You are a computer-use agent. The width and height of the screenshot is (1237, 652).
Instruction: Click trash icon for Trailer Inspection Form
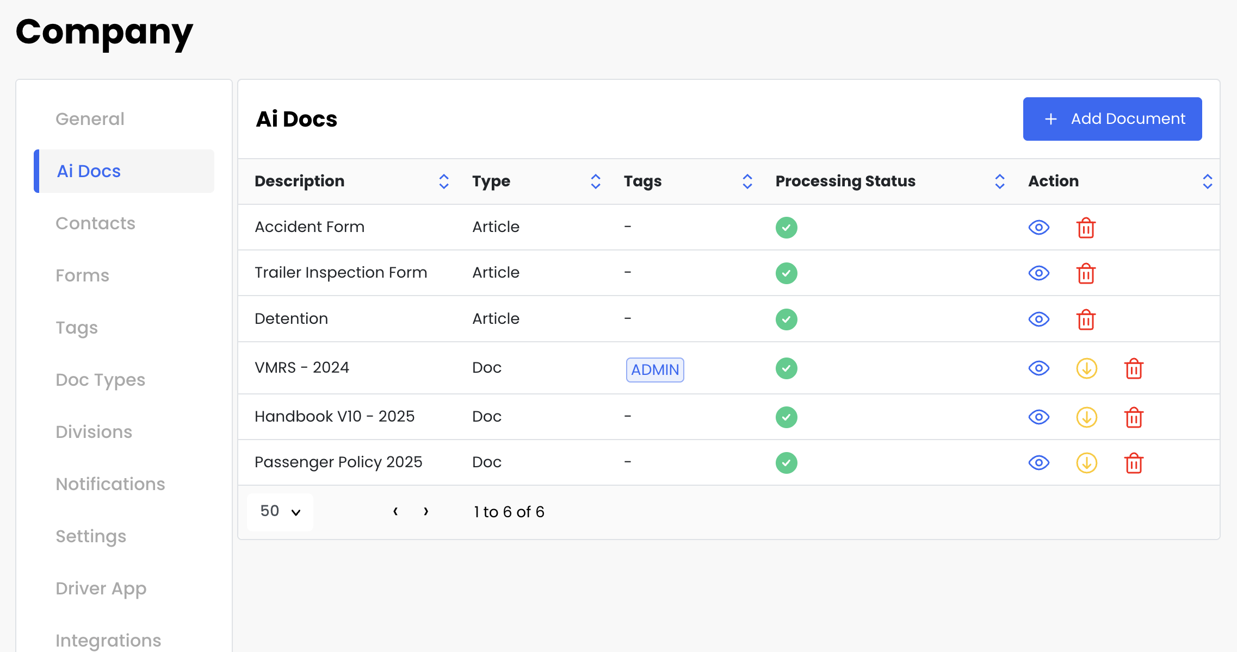(x=1086, y=273)
